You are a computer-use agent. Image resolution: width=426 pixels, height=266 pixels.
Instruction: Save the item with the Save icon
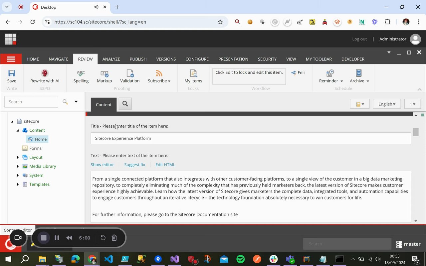tap(12, 76)
